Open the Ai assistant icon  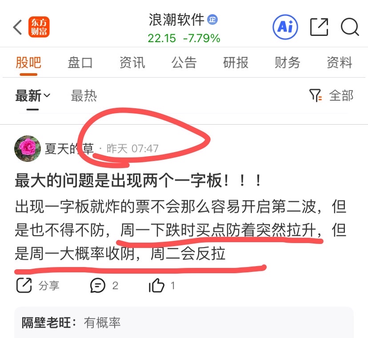tap(285, 27)
